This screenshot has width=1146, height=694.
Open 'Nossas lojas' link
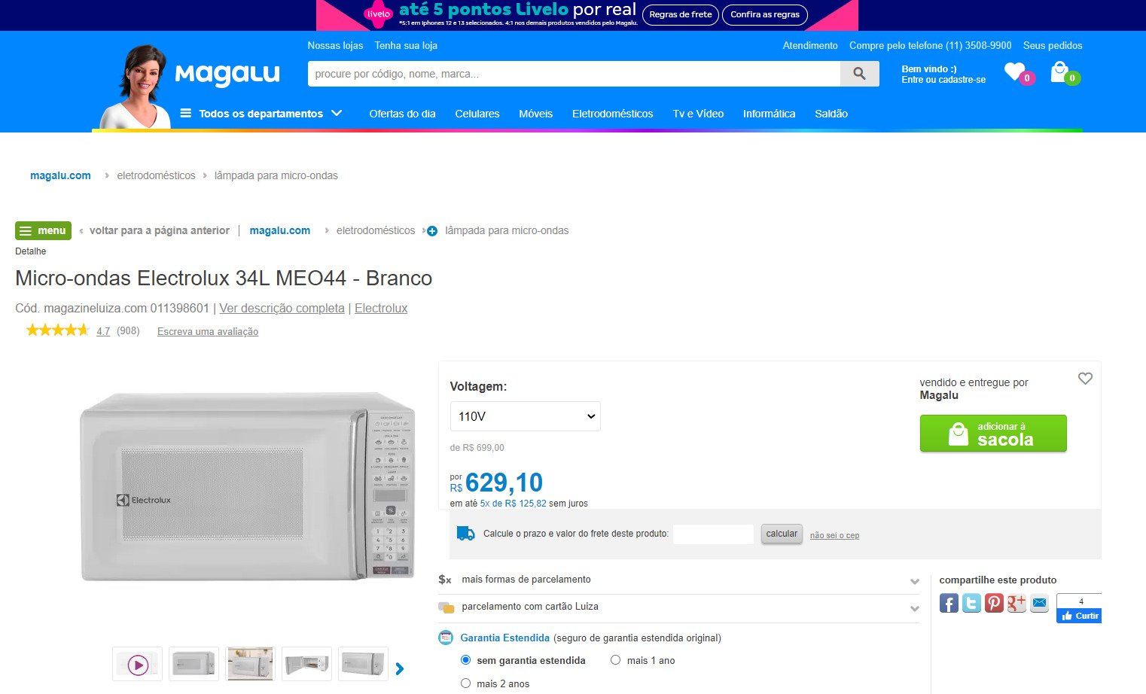(x=335, y=45)
